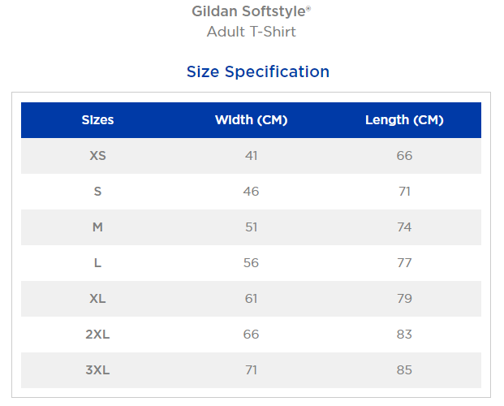Viewport: 504px width, 406px height.
Task: Select the Adult T-Shirt subtitle text
Action: coord(251,32)
